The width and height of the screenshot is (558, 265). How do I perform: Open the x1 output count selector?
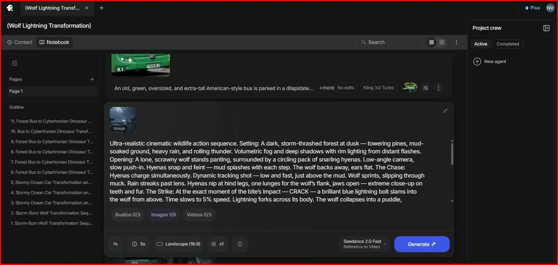click(x=218, y=244)
